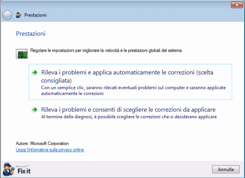Click the performance monitor icon
The height and width of the screenshot is (178, 245).
(x=22, y=54)
